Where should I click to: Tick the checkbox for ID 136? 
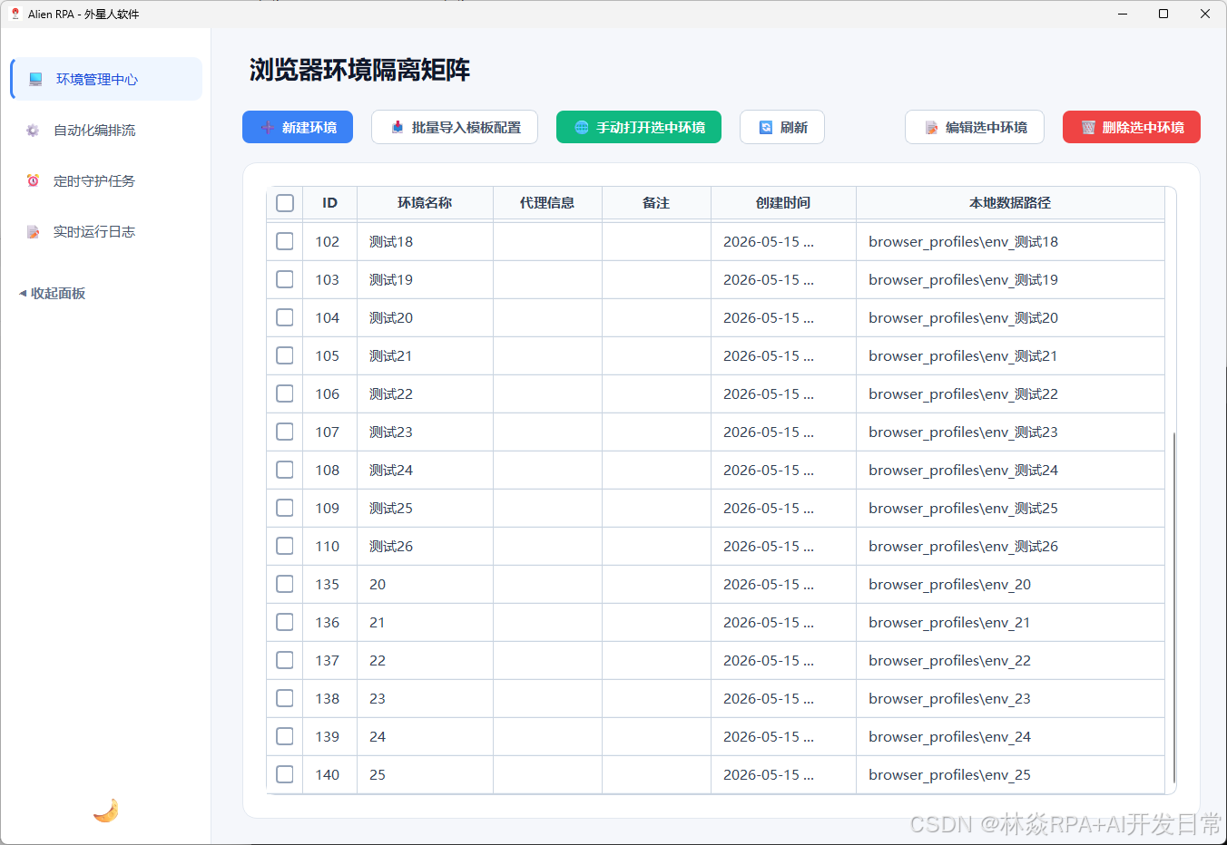pos(285,622)
